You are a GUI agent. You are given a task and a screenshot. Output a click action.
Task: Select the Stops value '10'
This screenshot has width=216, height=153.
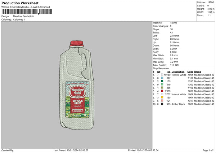[x=171, y=30]
